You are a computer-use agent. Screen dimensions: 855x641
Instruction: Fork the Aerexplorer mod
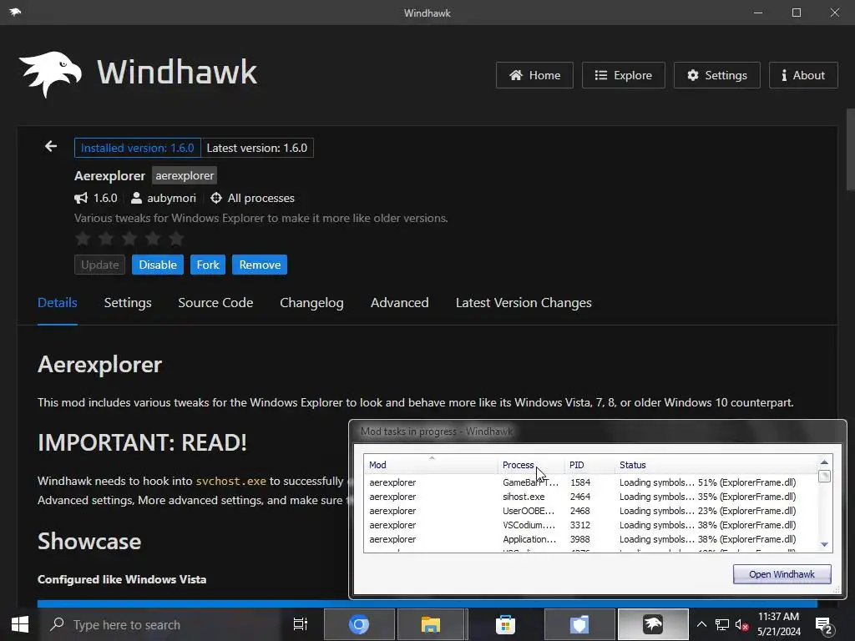pyautogui.click(x=208, y=265)
